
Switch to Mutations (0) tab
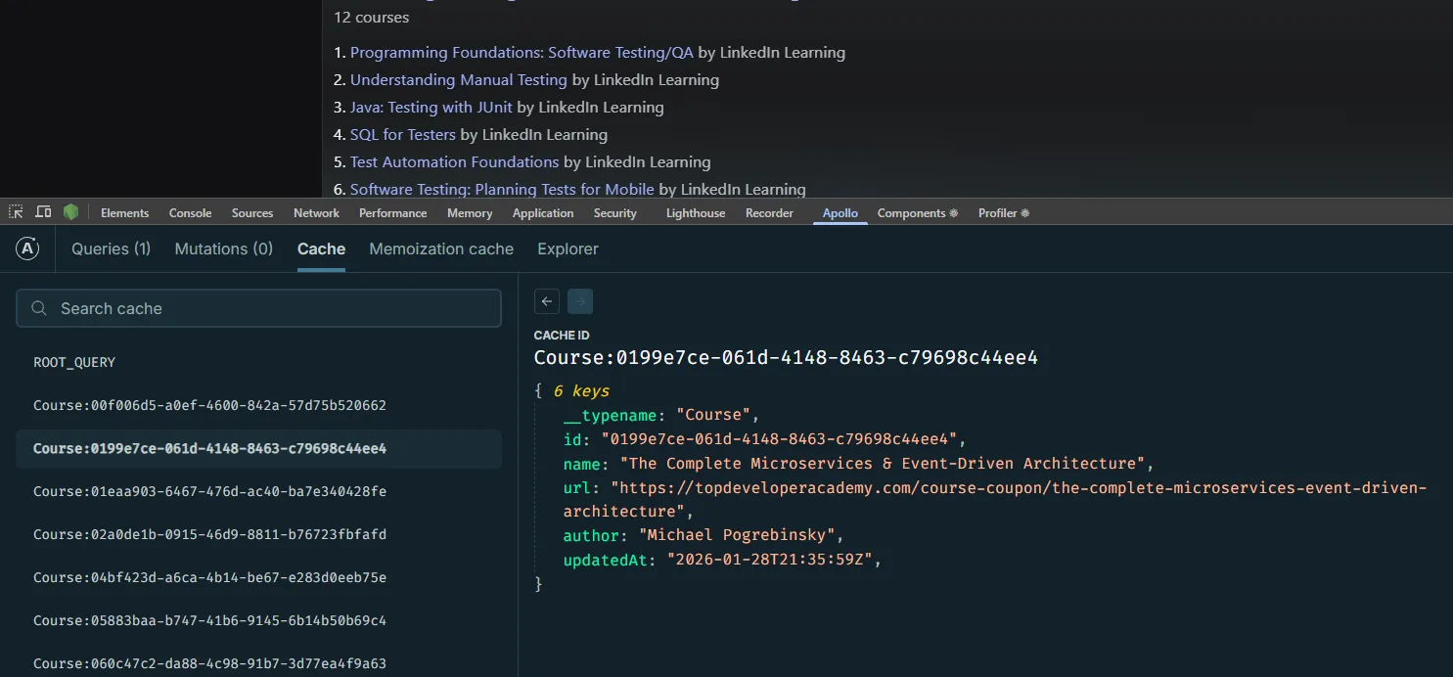tap(224, 248)
